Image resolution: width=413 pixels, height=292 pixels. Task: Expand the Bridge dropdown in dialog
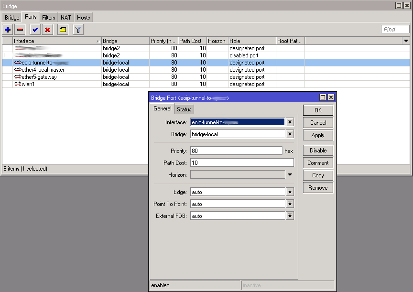coord(290,134)
